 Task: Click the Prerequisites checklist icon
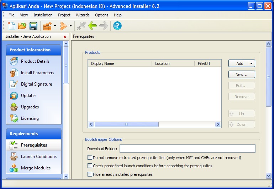[14, 145]
